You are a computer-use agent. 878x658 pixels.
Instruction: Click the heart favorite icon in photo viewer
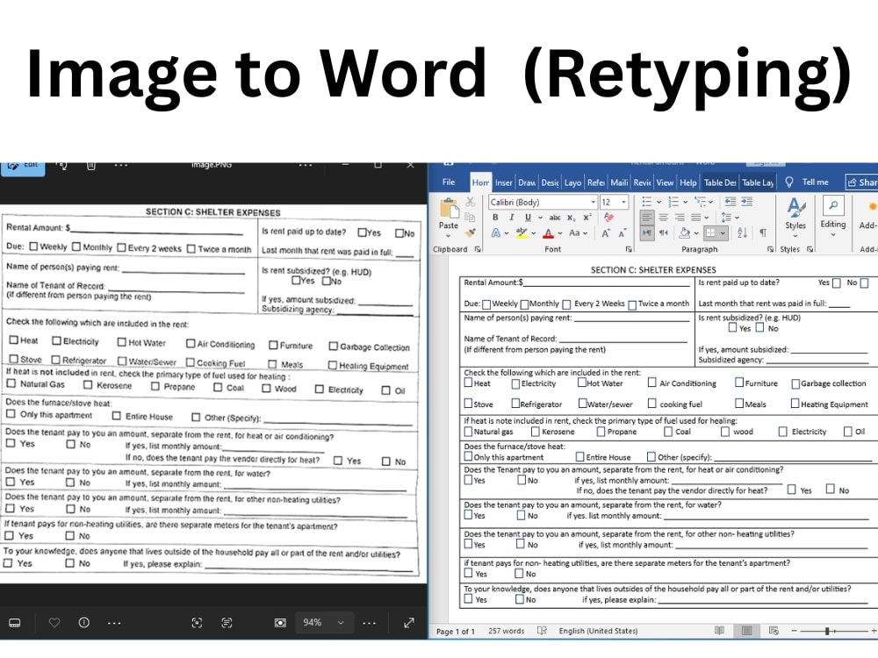pyautogui.click(x=54, y=622)
